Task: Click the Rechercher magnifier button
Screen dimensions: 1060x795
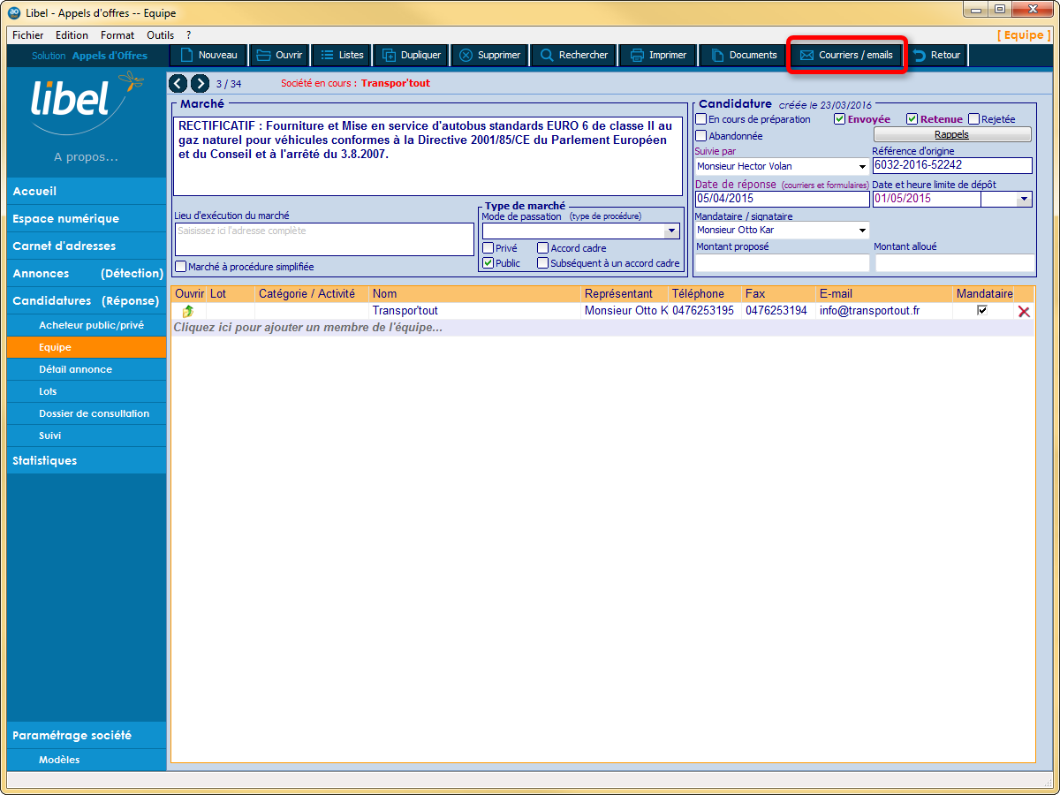Action: (x=574, y=55)
